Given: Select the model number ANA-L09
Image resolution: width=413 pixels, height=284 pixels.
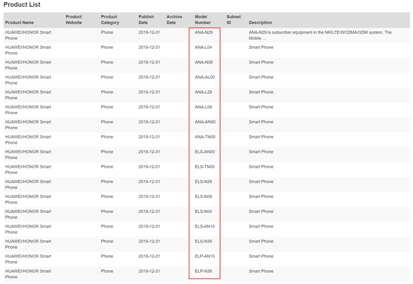Looking at the screenshot, I should 203,107.
